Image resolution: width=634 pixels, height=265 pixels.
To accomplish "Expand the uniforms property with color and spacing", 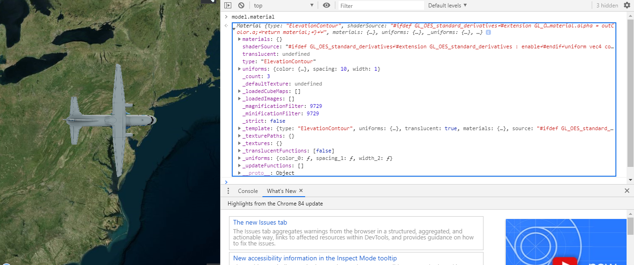I will (239, 69).
